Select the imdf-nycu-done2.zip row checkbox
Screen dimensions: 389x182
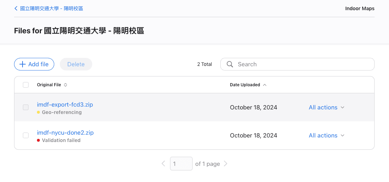tap(26, 135)
